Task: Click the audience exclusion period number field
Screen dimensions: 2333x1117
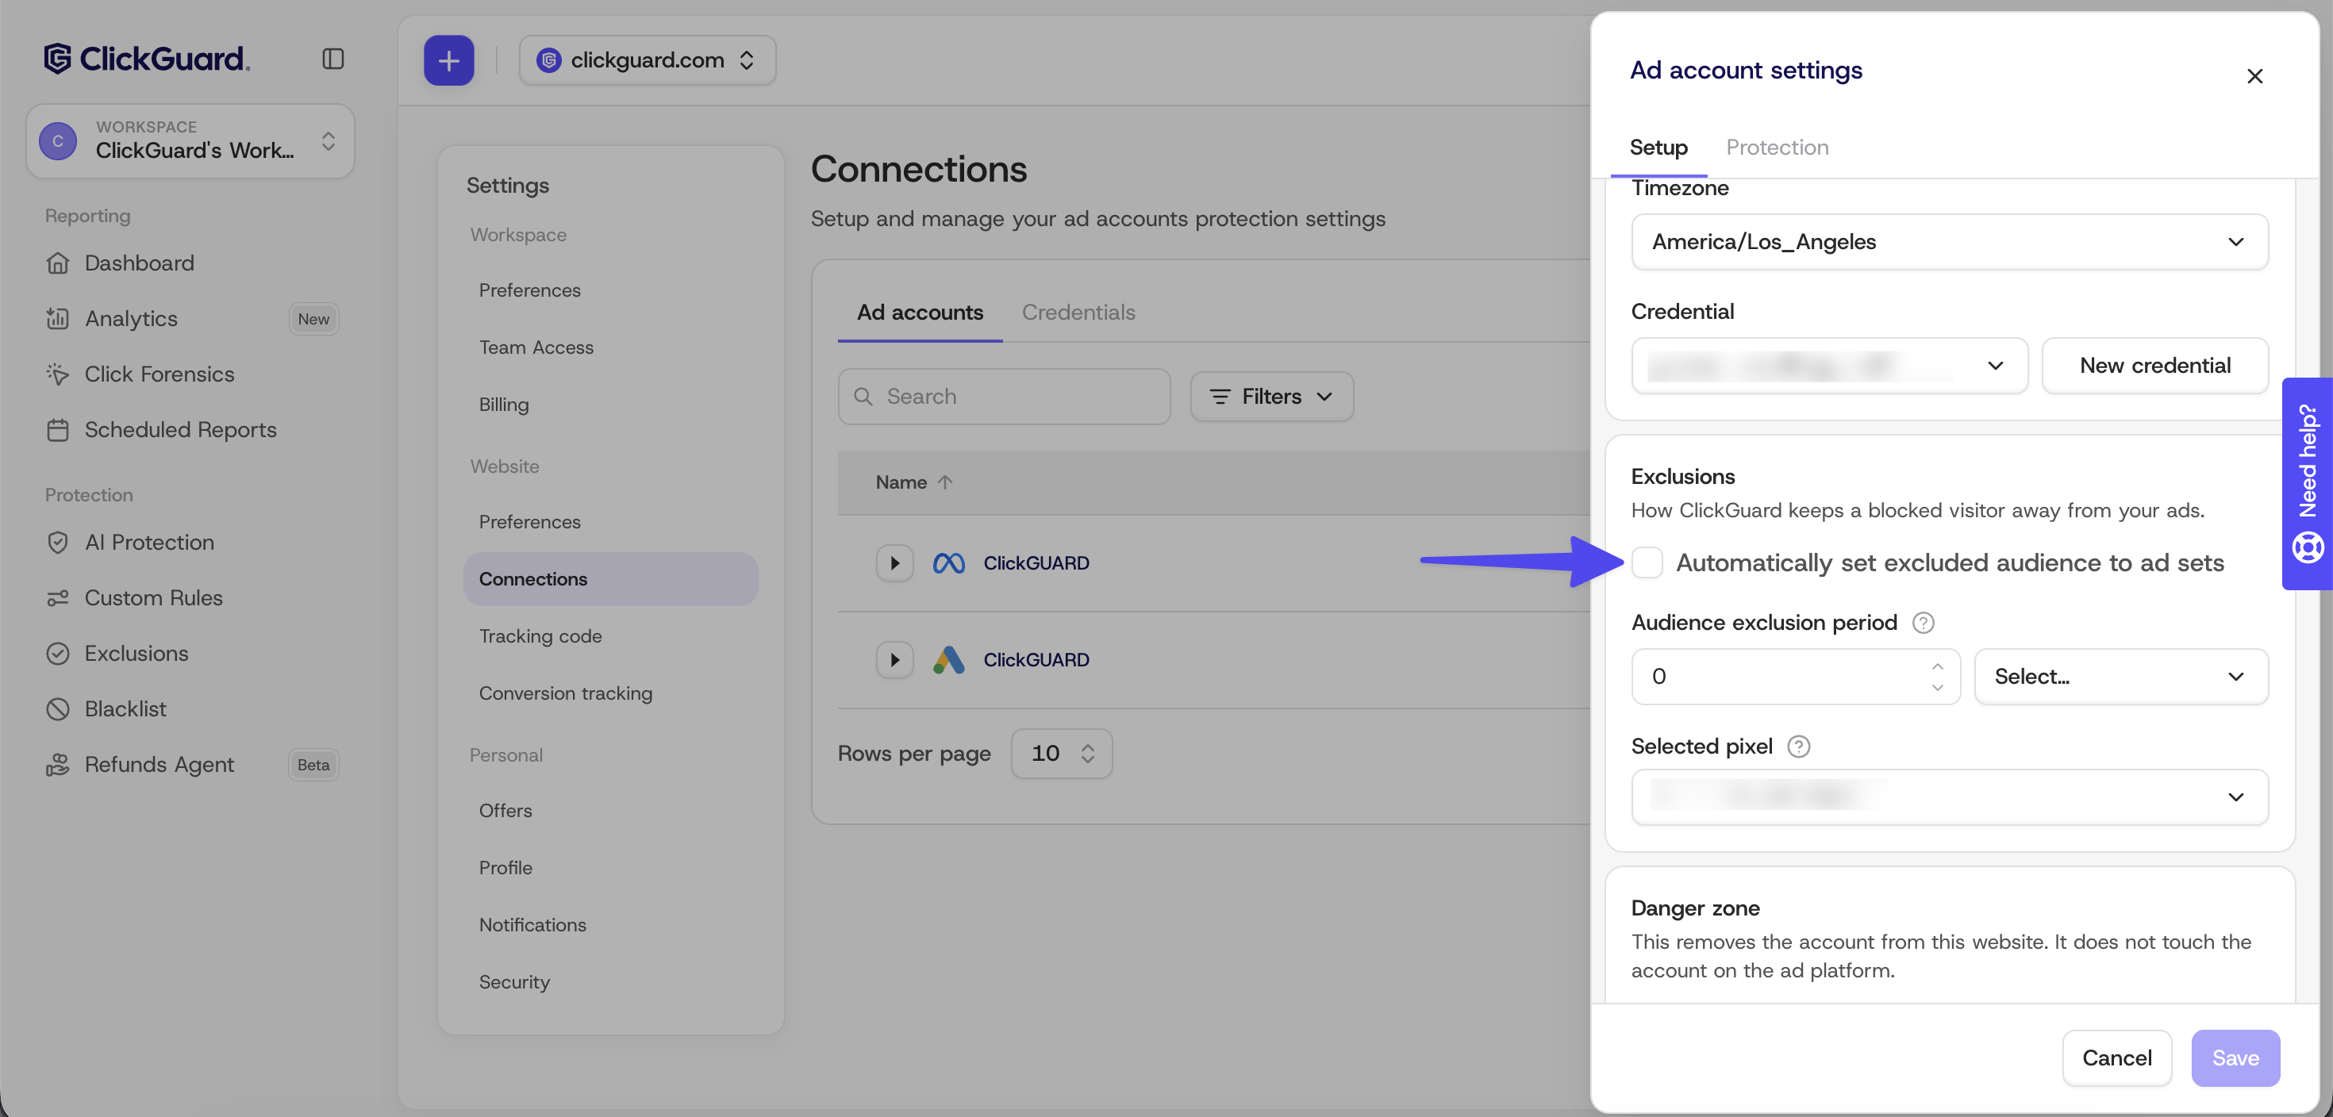Action: [1795, 676]
